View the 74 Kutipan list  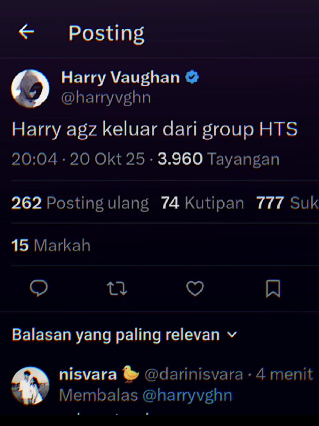point(203,203)
